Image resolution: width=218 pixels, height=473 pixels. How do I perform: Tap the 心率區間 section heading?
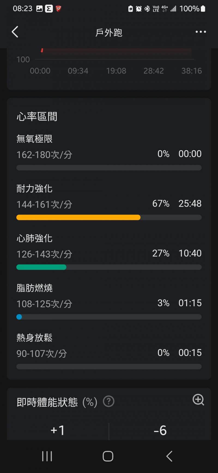coord(37,117)
